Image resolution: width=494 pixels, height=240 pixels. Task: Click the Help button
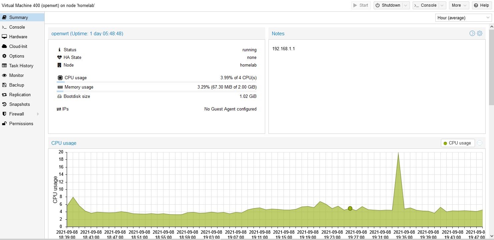(481, 5)
